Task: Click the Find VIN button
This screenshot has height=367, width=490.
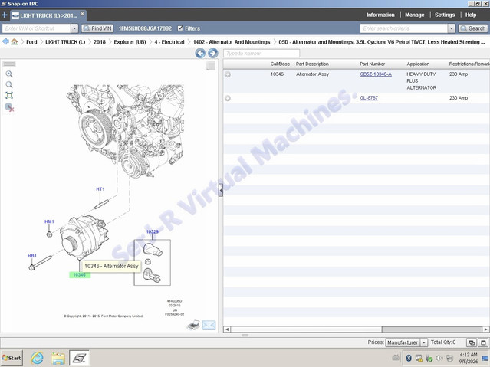Action: pyautogui.click(x=97, y=28)
